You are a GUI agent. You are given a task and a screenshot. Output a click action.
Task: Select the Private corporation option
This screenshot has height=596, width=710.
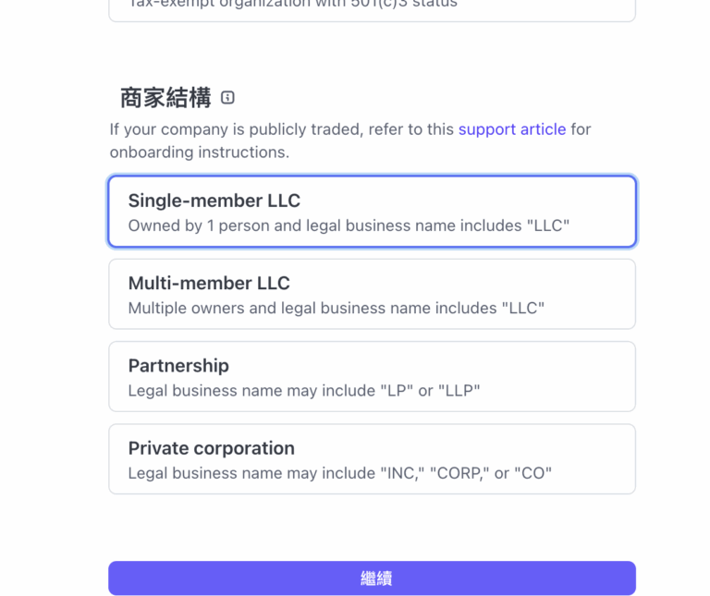coord(372,458)
